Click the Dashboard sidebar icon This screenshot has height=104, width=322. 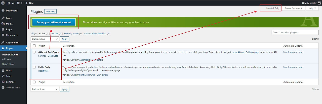[x=3, y=11]
